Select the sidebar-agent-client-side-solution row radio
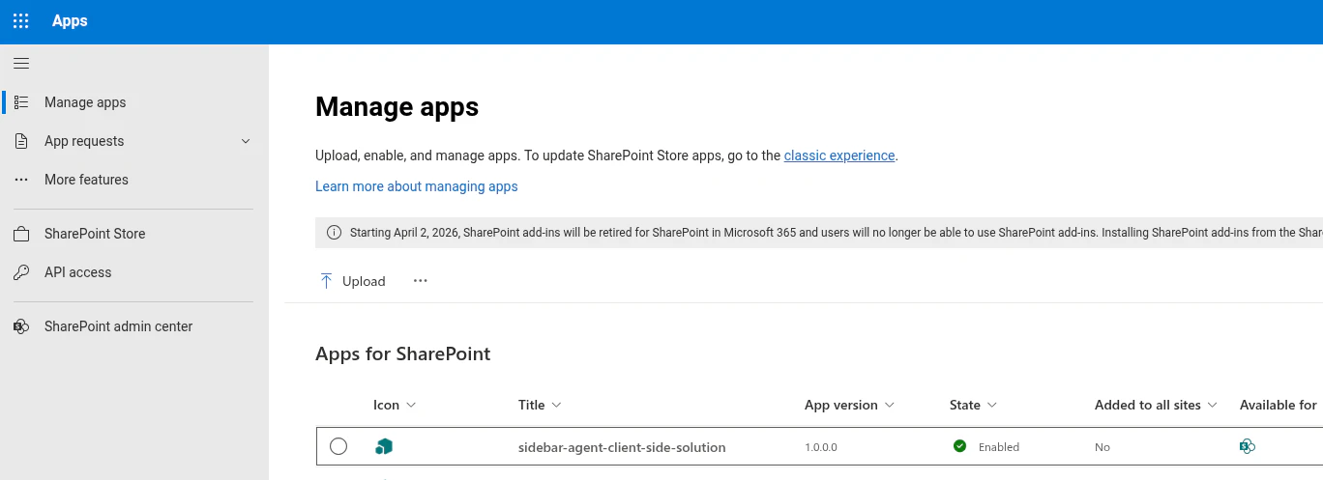 pos(338,446)
